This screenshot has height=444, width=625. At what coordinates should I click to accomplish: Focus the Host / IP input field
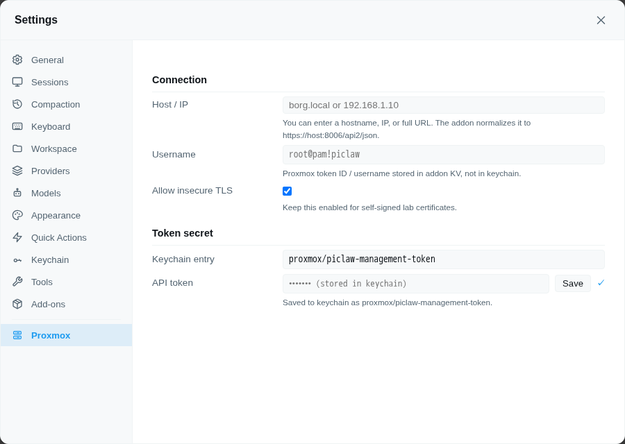[443, 105]
